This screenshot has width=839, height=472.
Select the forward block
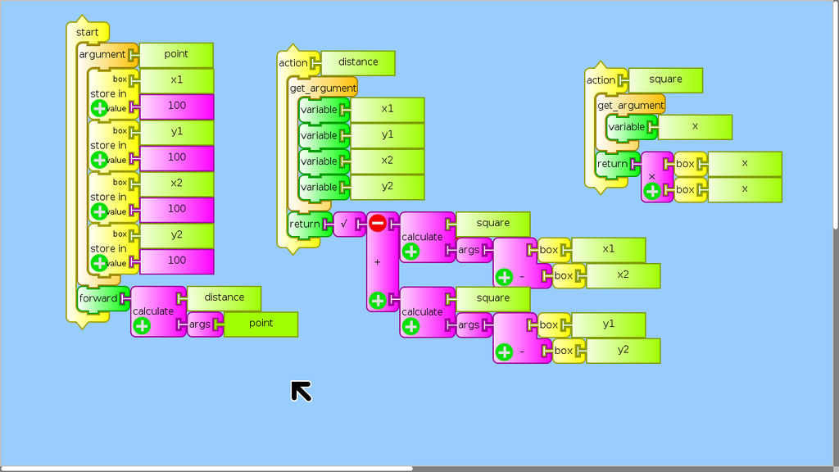(98, 298)
